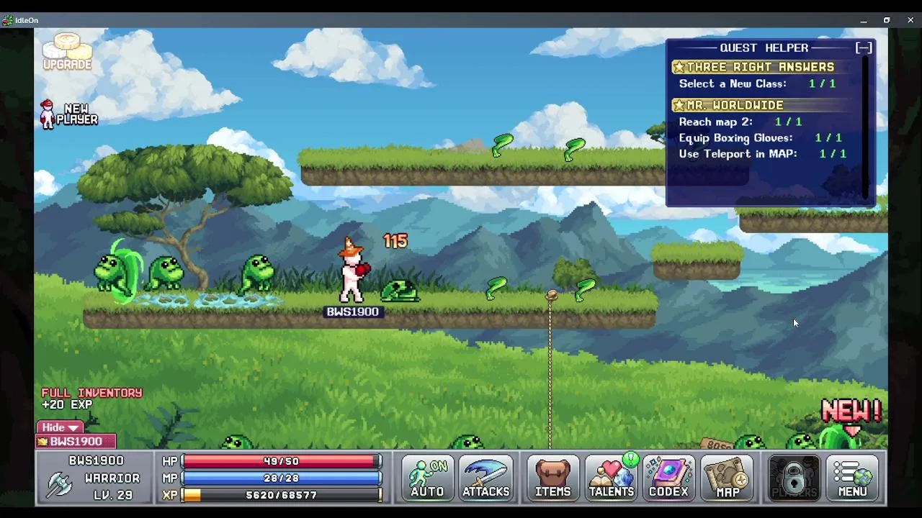Open the Upgrade coins icon
The width and height of the screenshot is (922, 518).
67,52
